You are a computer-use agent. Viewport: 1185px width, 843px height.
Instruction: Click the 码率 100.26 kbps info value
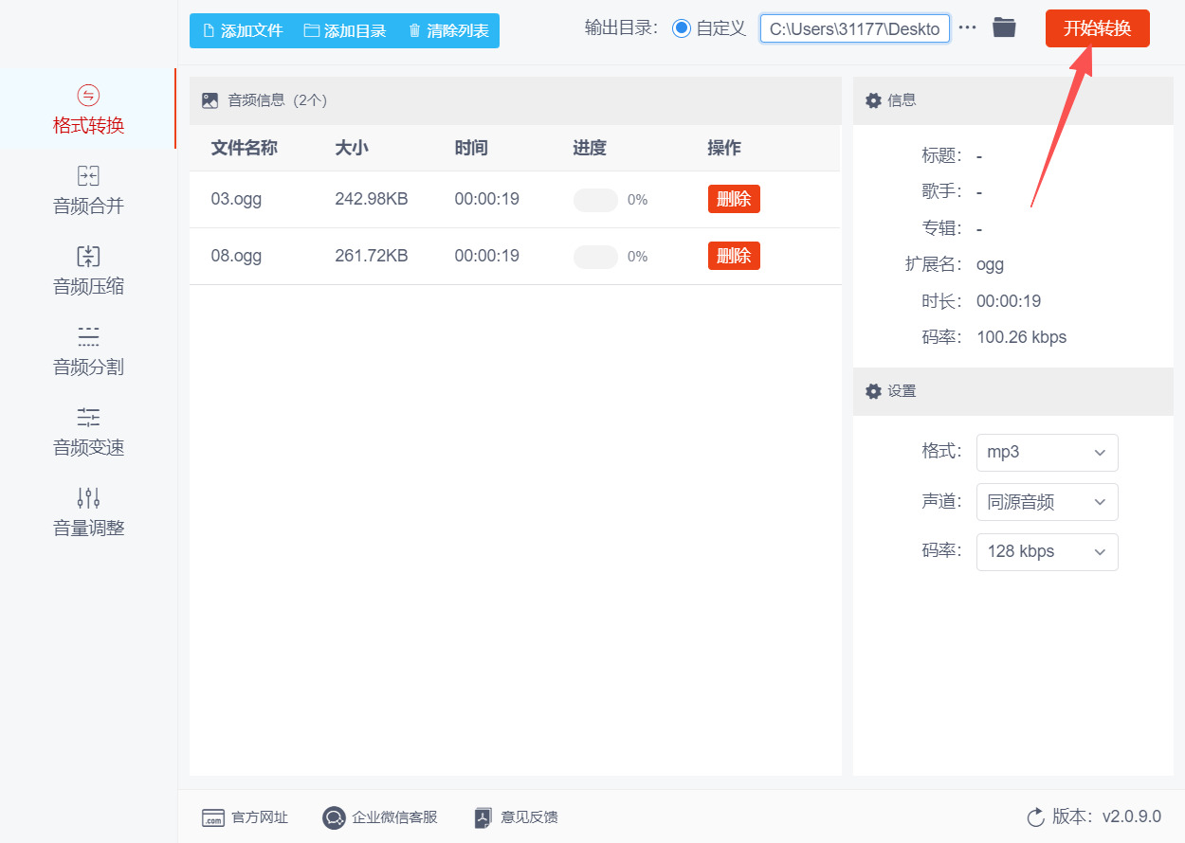coord(1022,337)
